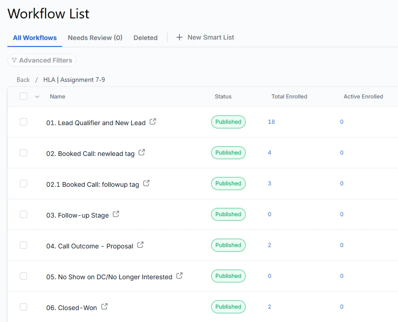Screen dimensions: 398x322
Task: Click Published badge for 04. Call Outcome Proposal
Action: [228, 245]
